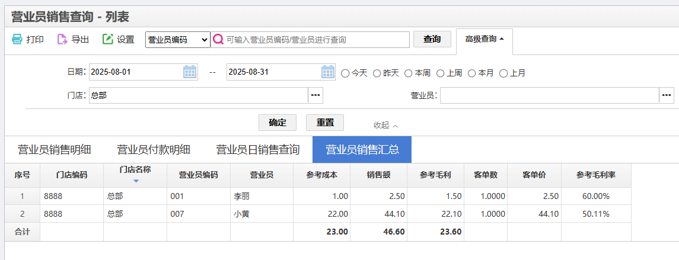Click the magnifier search icon
The width and height of the screenshot is (679, 260).
coord(218,40)
